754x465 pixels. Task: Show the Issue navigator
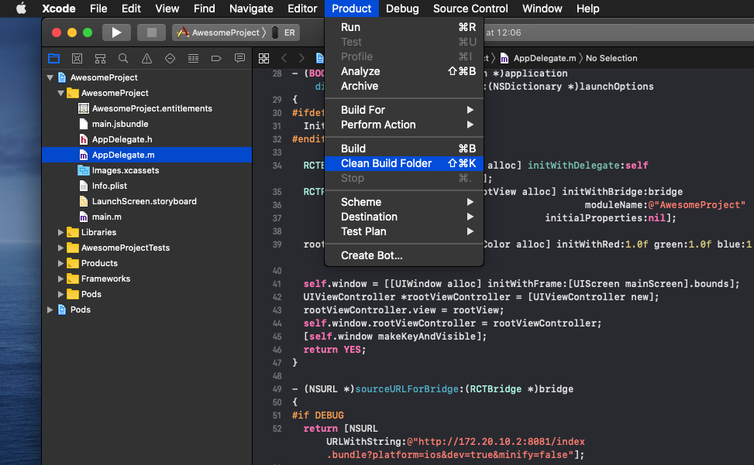(146, 59)
